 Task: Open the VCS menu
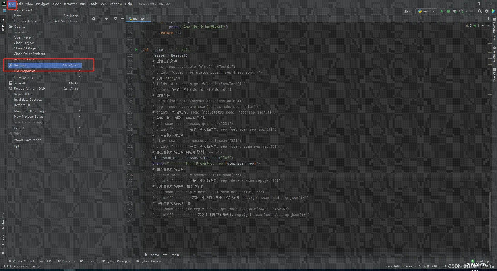click(x=104, y=4)
